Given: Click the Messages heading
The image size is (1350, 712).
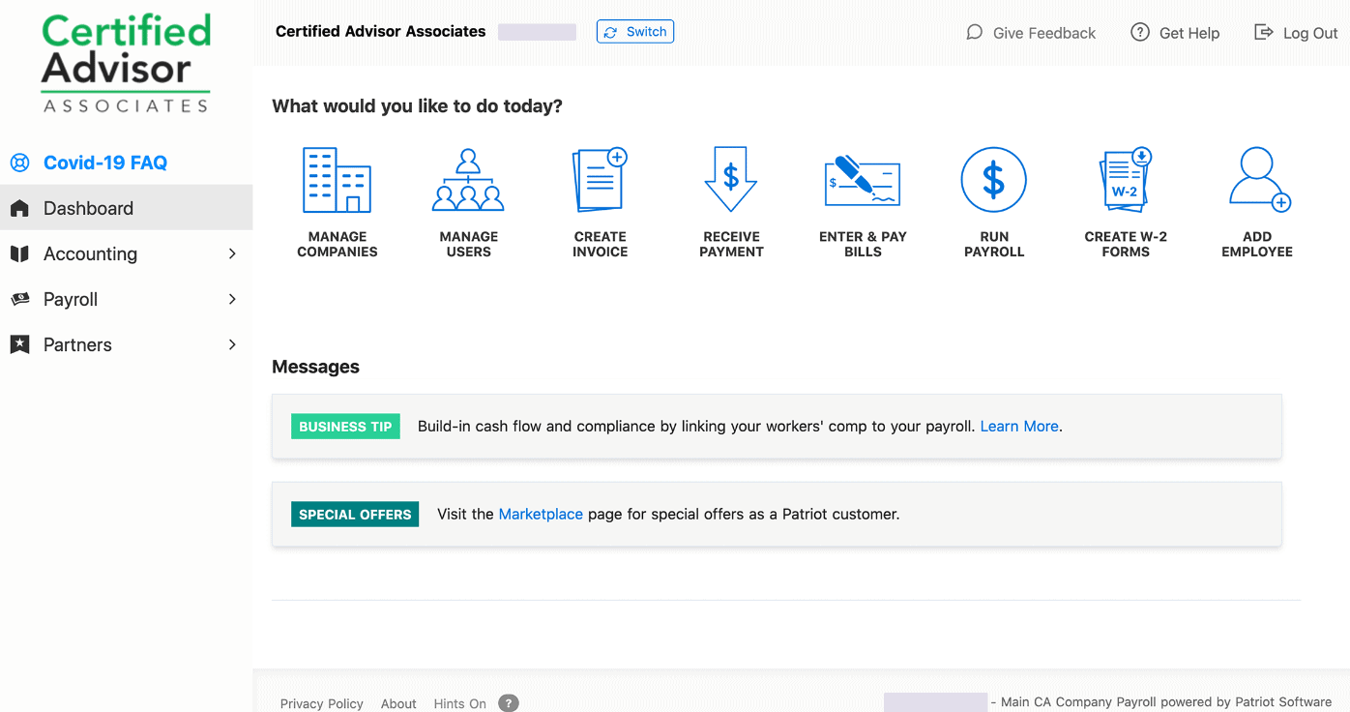Looking at the screenshot, I should [x=315, y=367].
